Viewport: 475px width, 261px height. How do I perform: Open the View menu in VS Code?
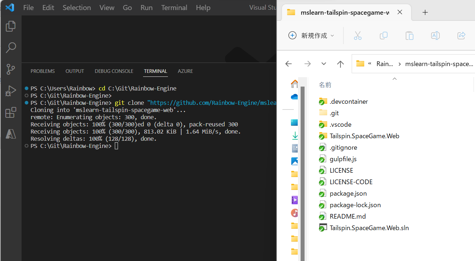[107, 8]
